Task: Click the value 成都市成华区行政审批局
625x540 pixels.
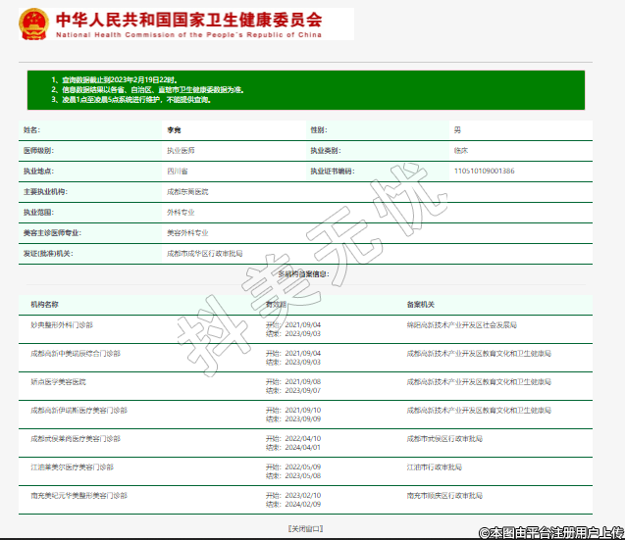Action: click(205, 254)
